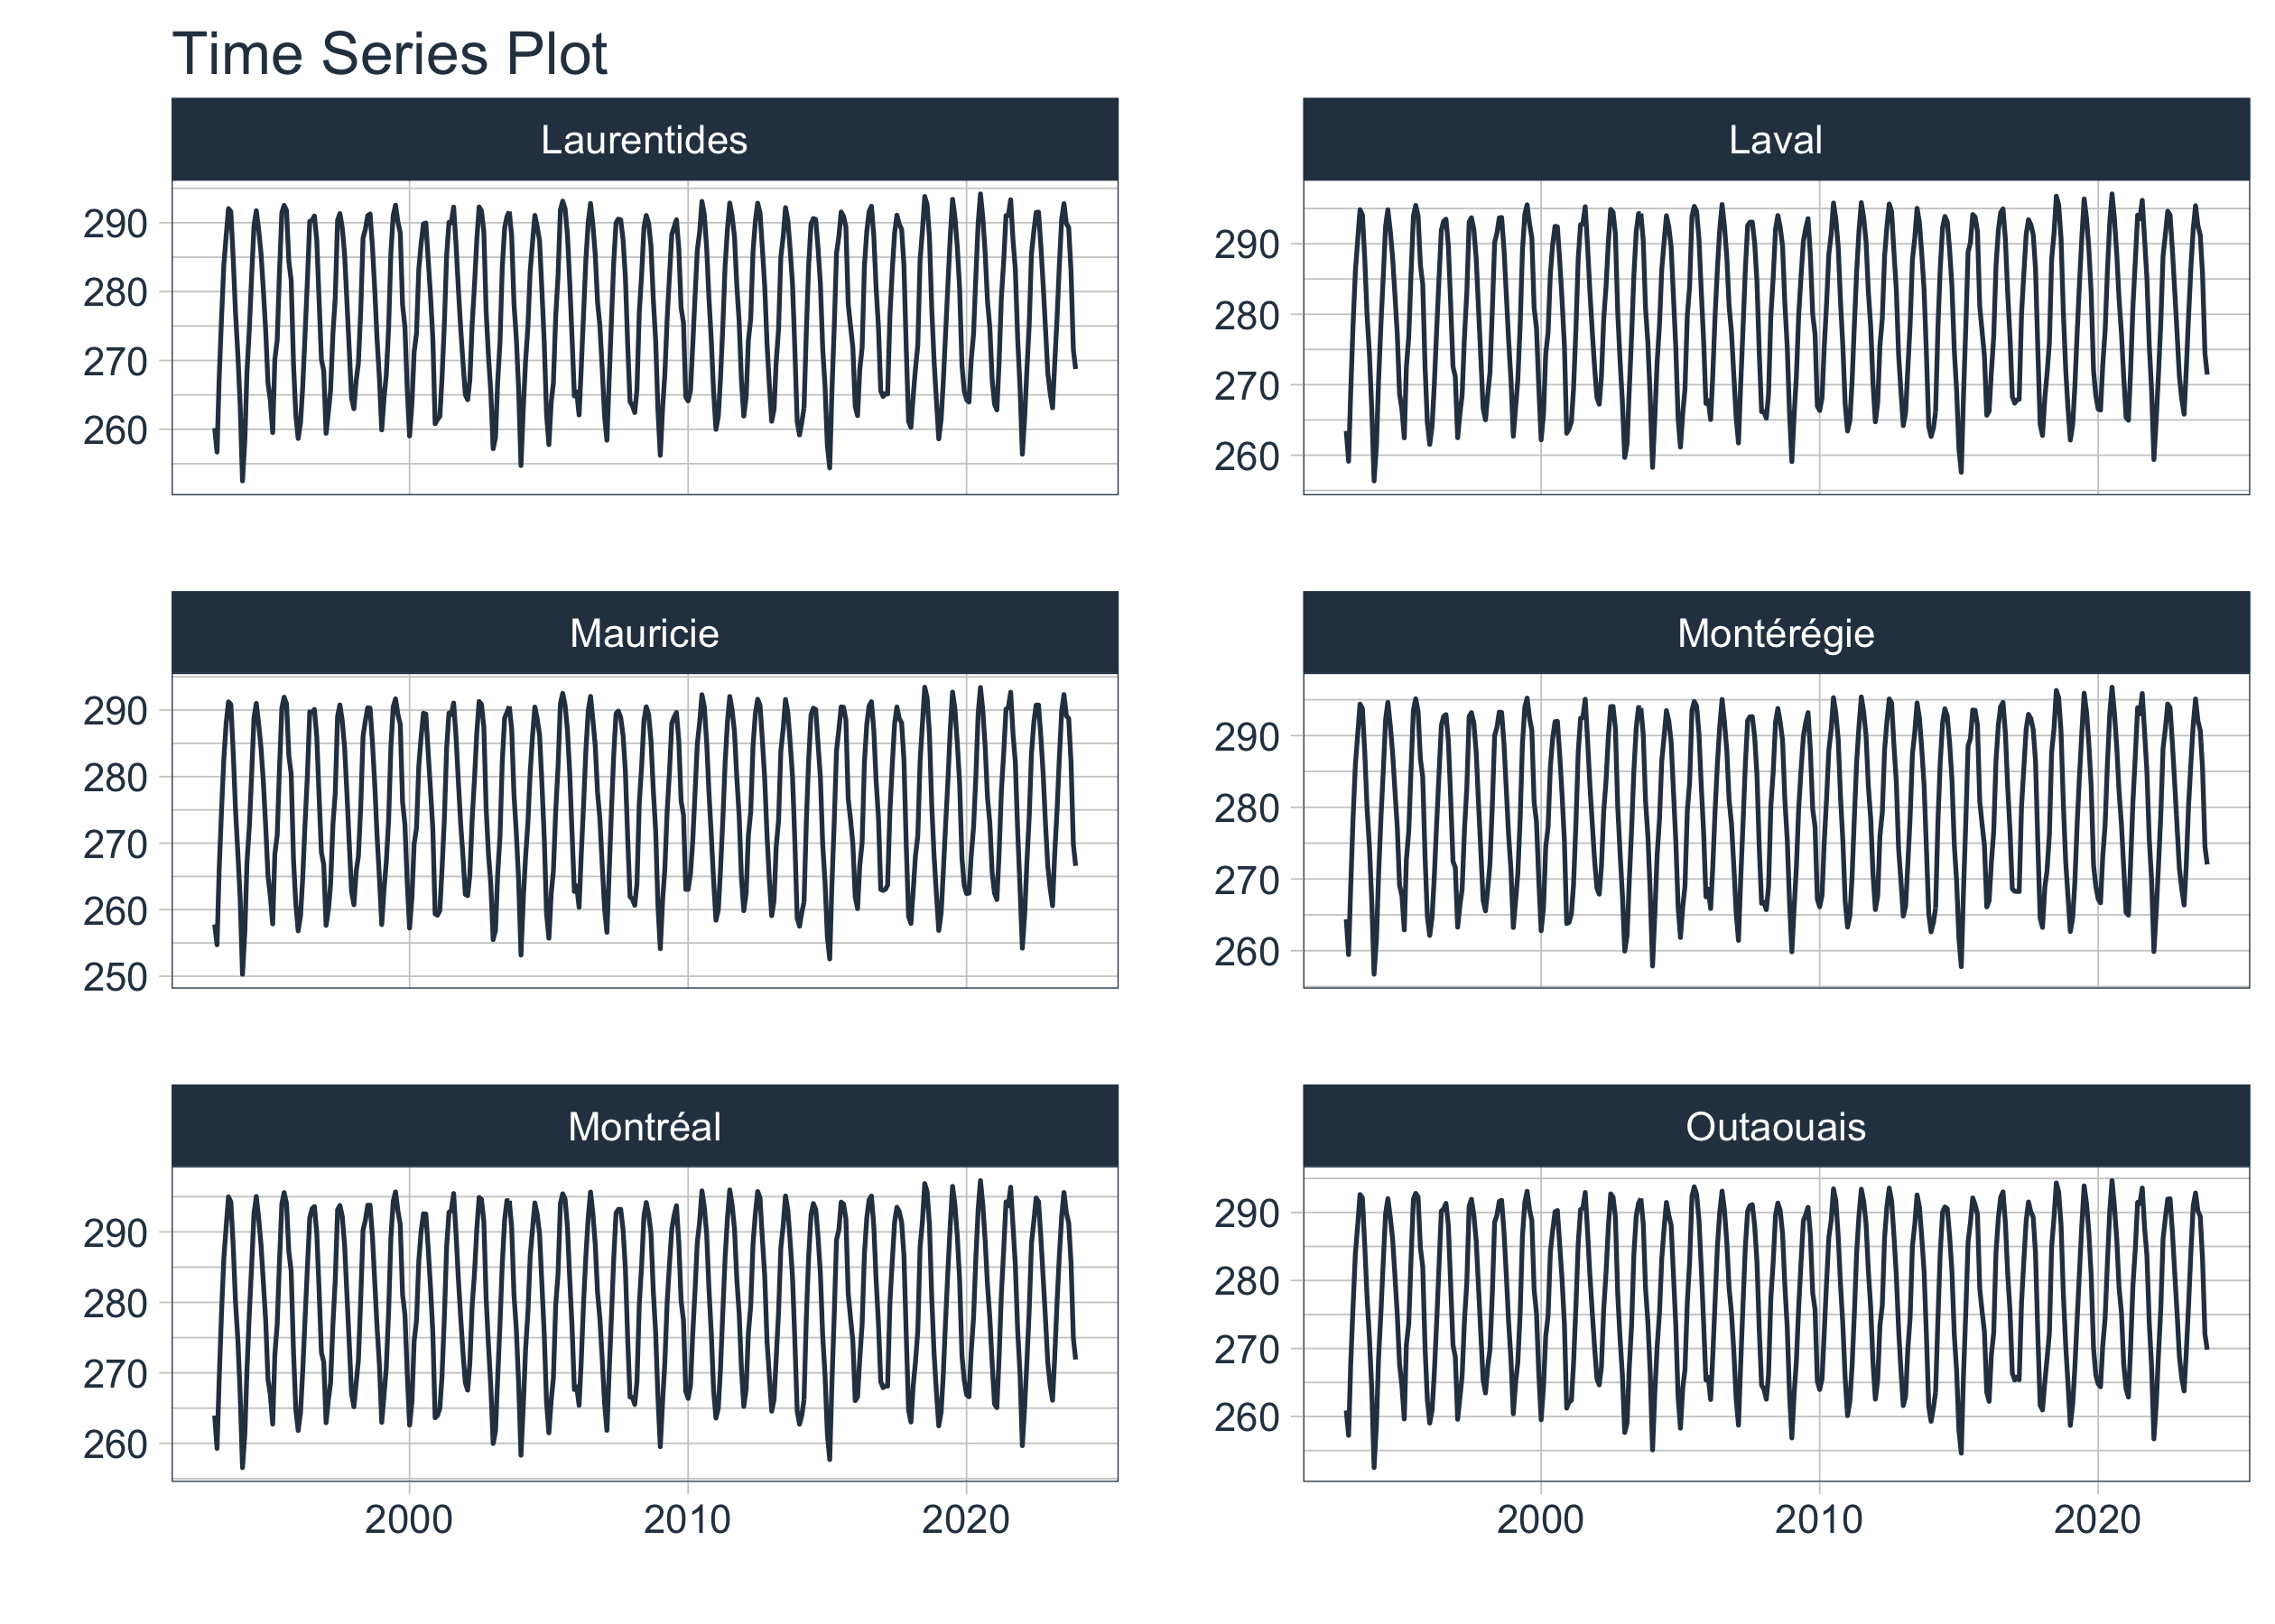Click the 2000 x-axis label under Montréal
This screenshot has width=2275, height=1624.
pyautogui.click(x=409, y=1519)
